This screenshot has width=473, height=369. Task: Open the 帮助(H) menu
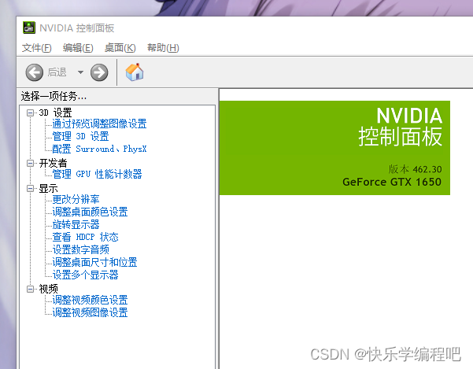point(163,48)
